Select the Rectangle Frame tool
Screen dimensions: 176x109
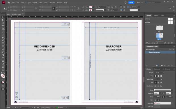point(3,44)
